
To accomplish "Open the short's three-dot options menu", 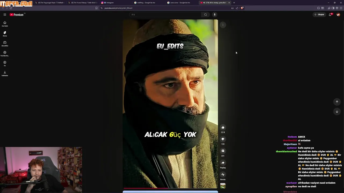I will click(x=223, y=25).
